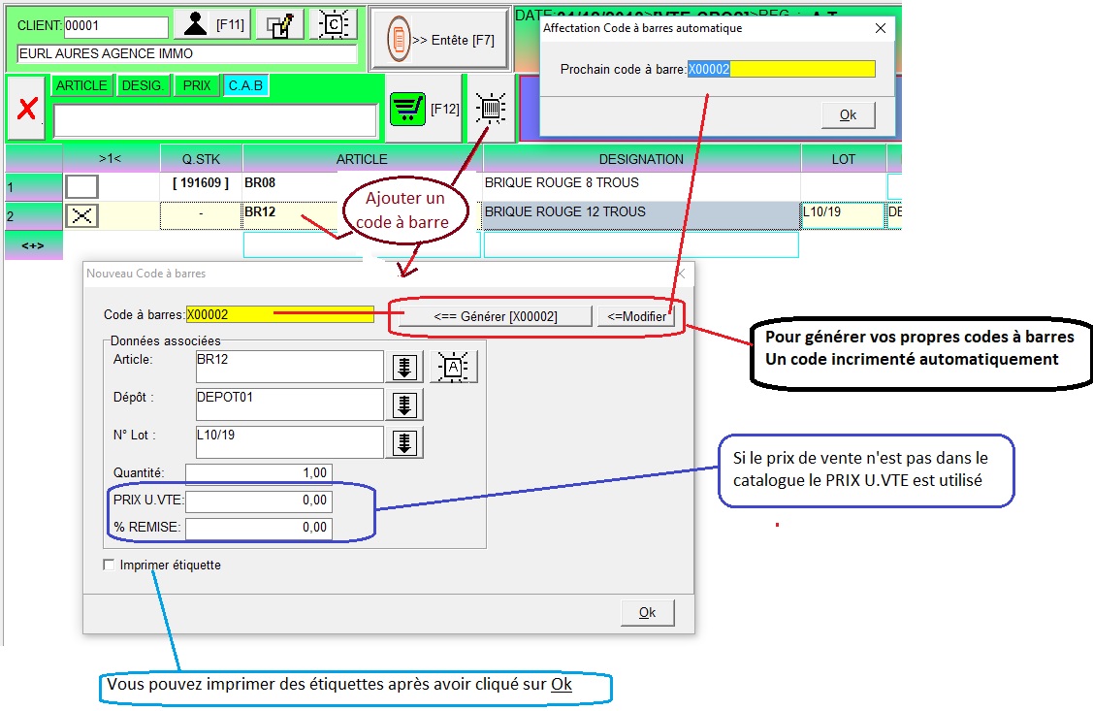Click the 'C' scan icon near client

coord(332,24)
